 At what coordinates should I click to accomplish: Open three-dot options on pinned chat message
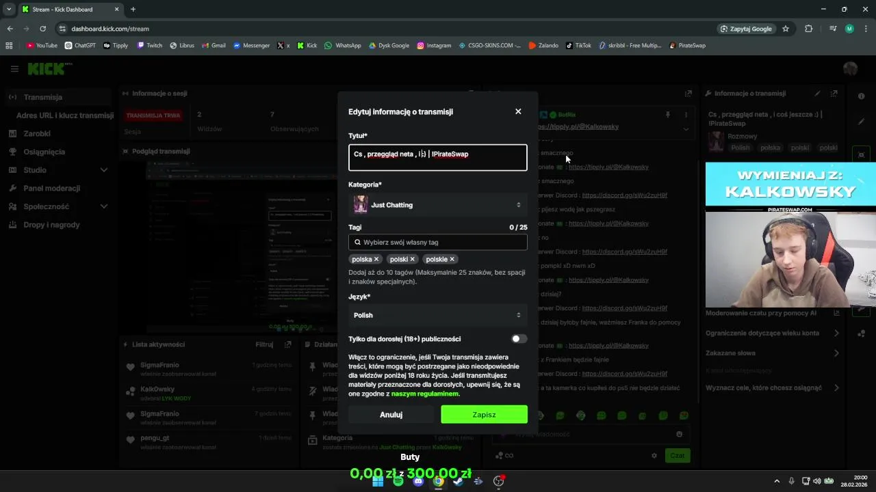coord(686,115)
